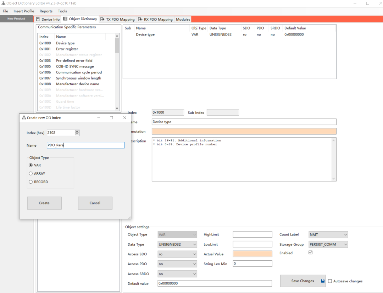This screenshot has width=383, height=293.
Task: Enable Autosave changes
Action: coord(330,281)
